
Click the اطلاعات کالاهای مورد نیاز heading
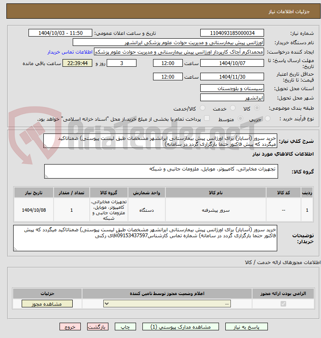tap(283, 154)
